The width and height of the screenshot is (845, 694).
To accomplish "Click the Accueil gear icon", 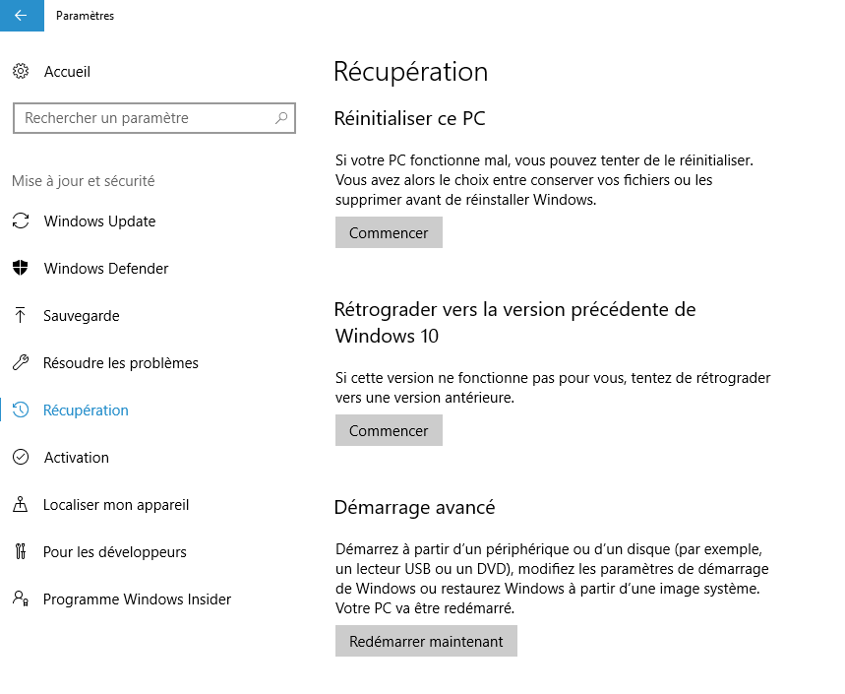I will [x=21, y=71].
